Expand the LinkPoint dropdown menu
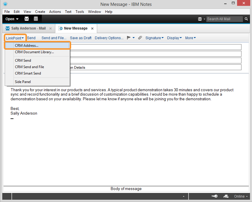The height and width of the screenshot is (202, 252). [x=15, y=38]
